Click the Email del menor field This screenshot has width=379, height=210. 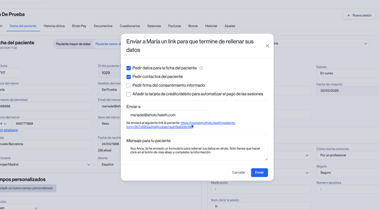tap(110, 106)
